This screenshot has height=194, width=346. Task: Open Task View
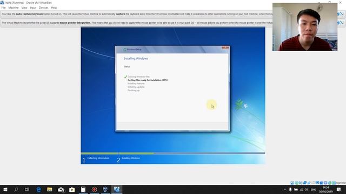[x=27, y=189]
